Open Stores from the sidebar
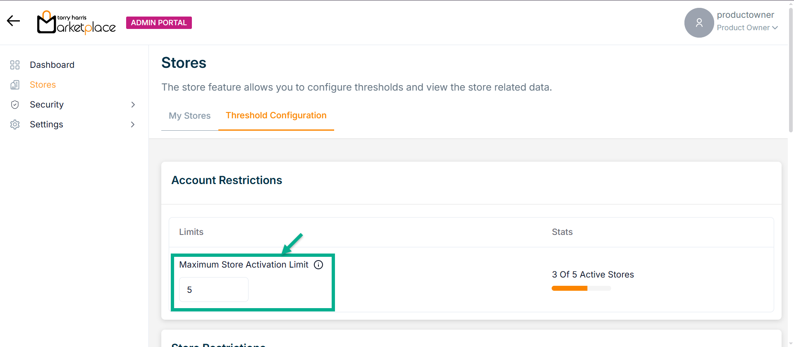The image size is (794, 347). coord(43,85)
